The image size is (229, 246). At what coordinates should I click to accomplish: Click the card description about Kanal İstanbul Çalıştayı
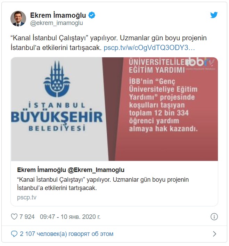pos(103,184)
